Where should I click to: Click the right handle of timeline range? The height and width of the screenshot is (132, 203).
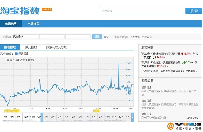point(132,117)
